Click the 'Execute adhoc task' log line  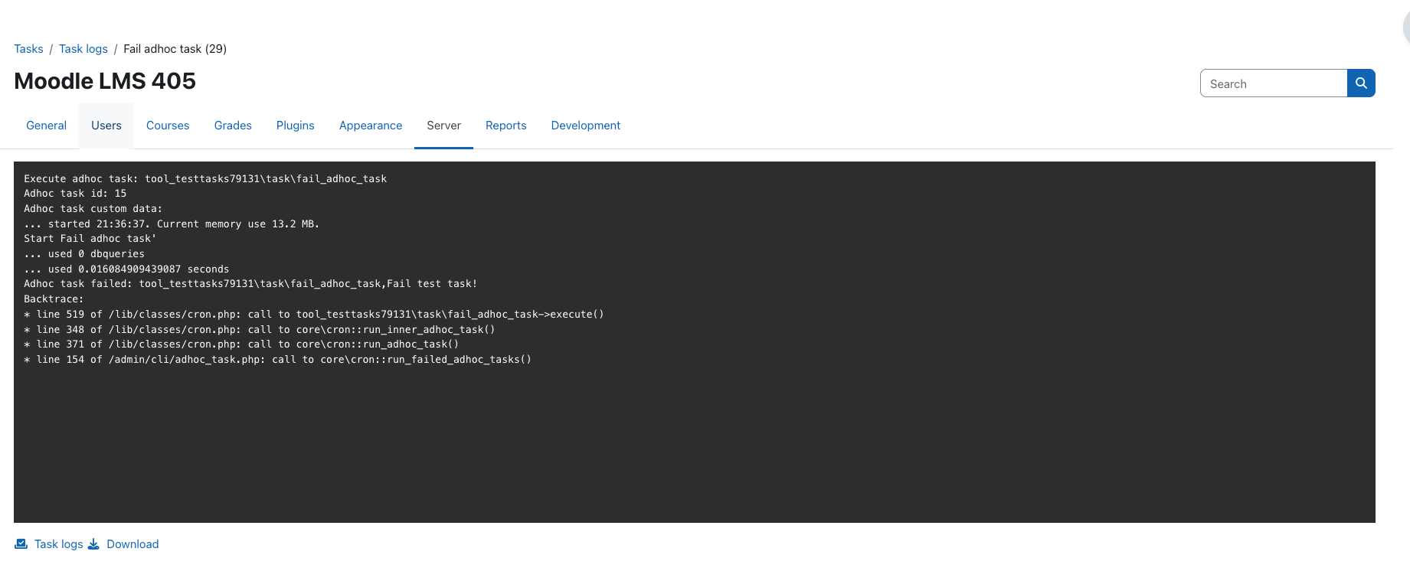[x=205, y=178]
